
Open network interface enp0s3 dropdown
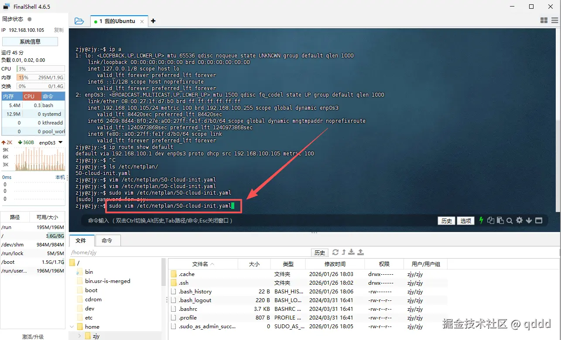coord(61,142)
